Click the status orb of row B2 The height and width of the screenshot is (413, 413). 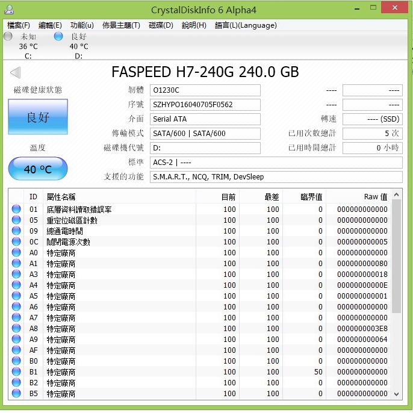tap(16, 382)
